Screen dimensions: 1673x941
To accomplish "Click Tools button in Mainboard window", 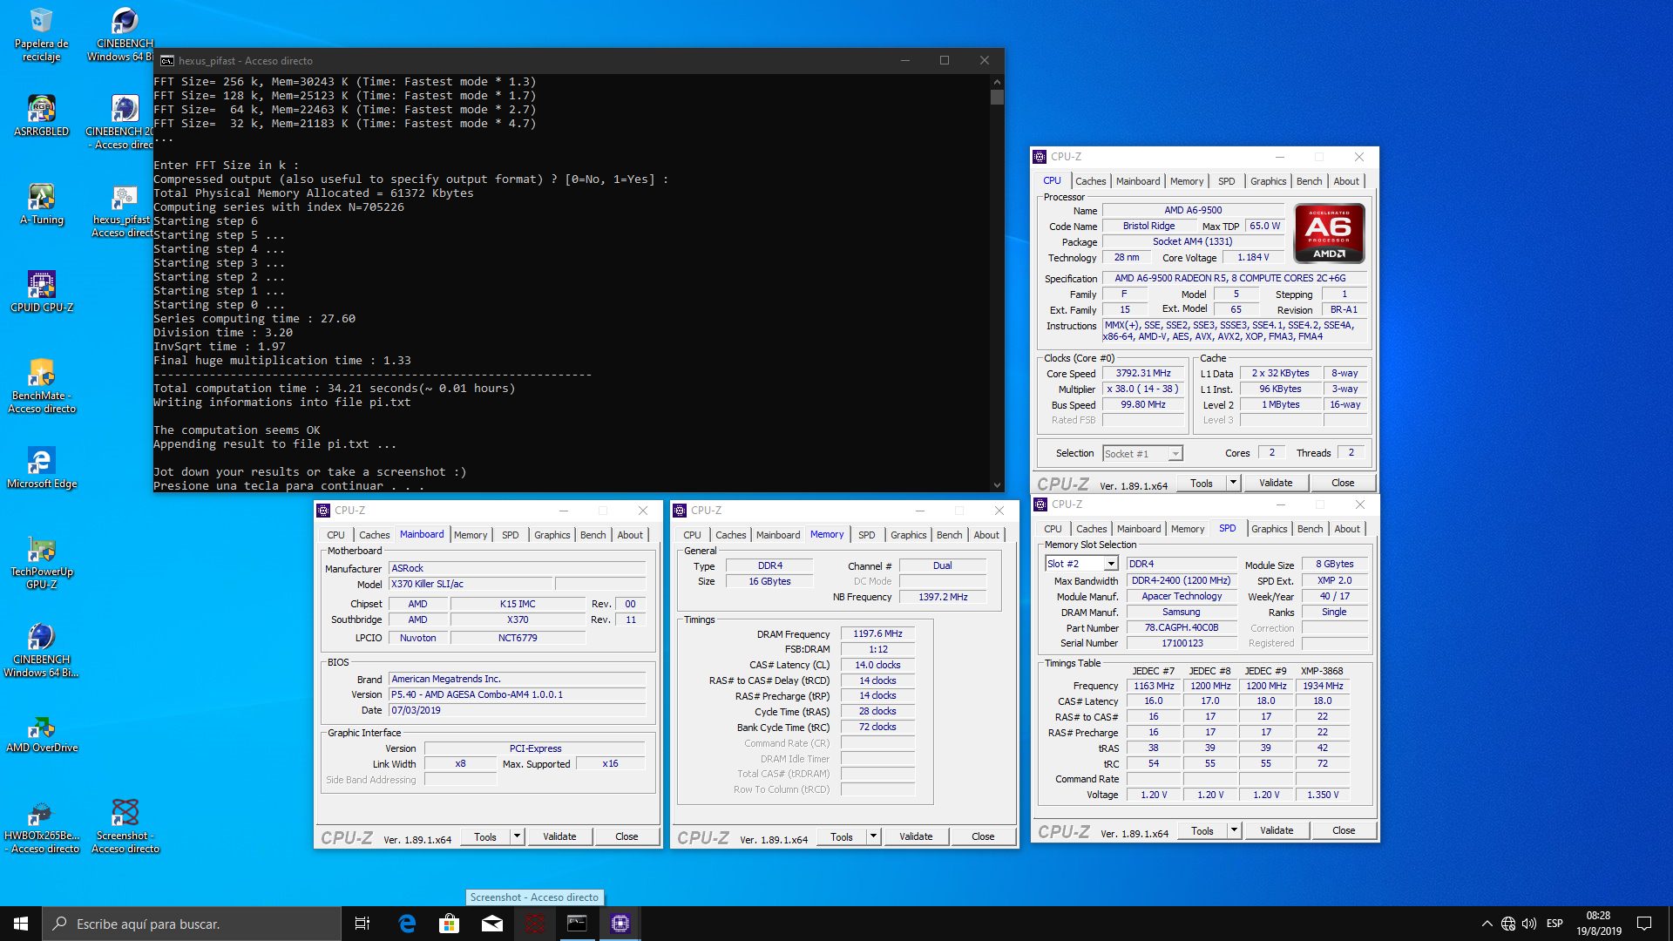I will tap(485, 836).
